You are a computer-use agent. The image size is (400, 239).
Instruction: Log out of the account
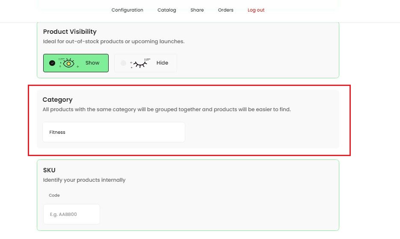tap(256, 10)
